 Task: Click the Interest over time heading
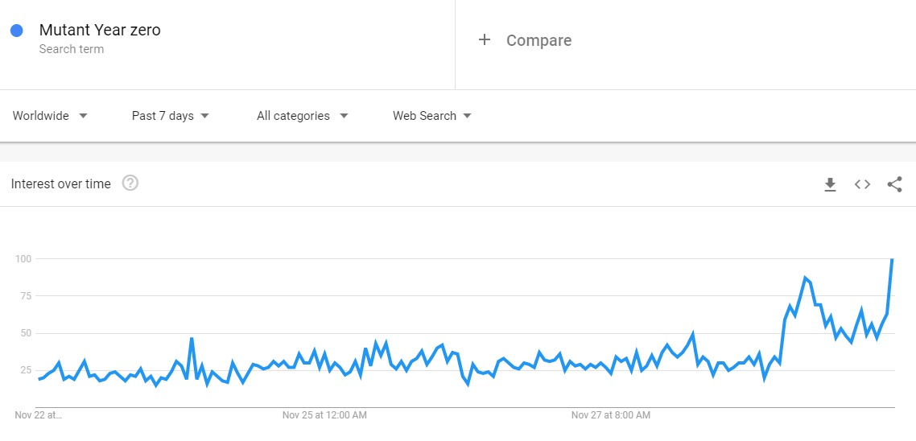(60, 184)
